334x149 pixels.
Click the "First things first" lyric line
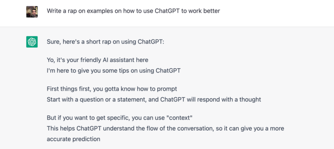coord(112,89)
